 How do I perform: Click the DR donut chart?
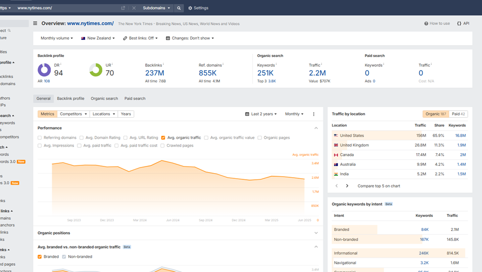(x=44, y=70)
